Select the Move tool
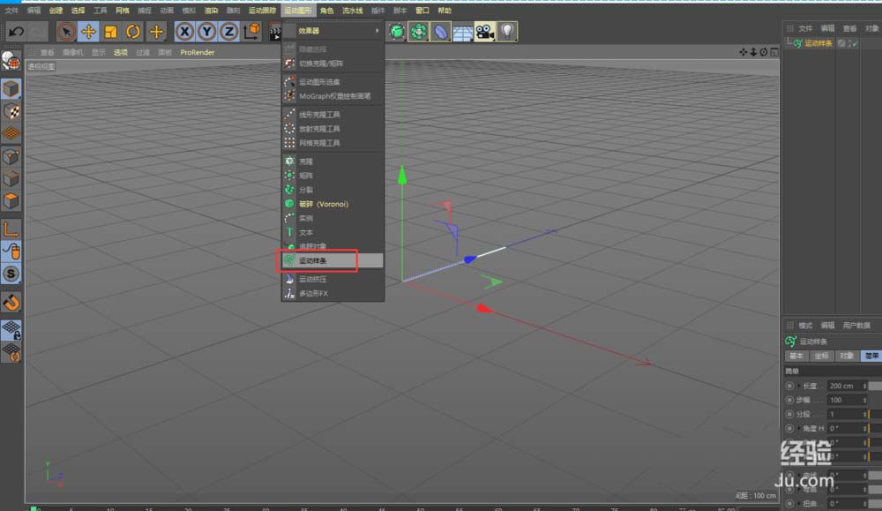Screen dimensions: 882x511 (88, 32)
